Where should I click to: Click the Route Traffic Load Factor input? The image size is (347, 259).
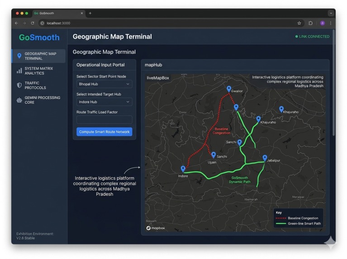click(104, 120)
